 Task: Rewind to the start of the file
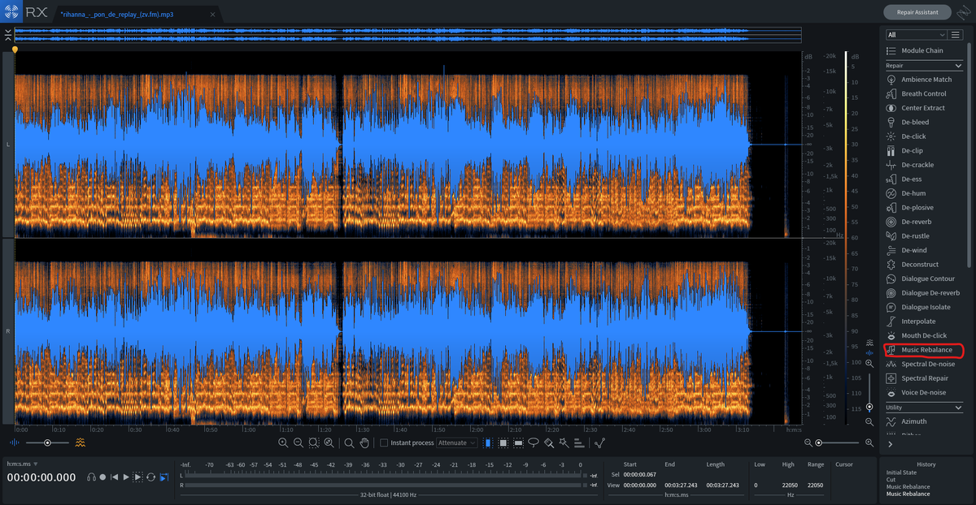[x=115, y=477]
